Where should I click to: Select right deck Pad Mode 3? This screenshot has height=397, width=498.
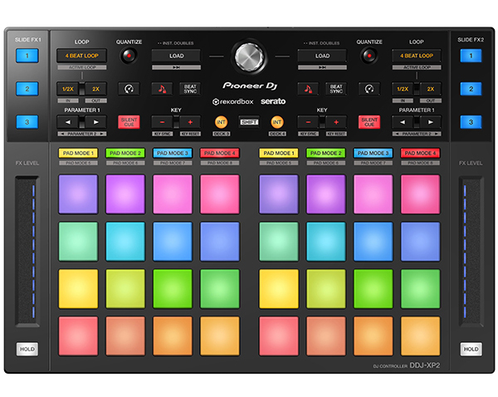[373, 153]
